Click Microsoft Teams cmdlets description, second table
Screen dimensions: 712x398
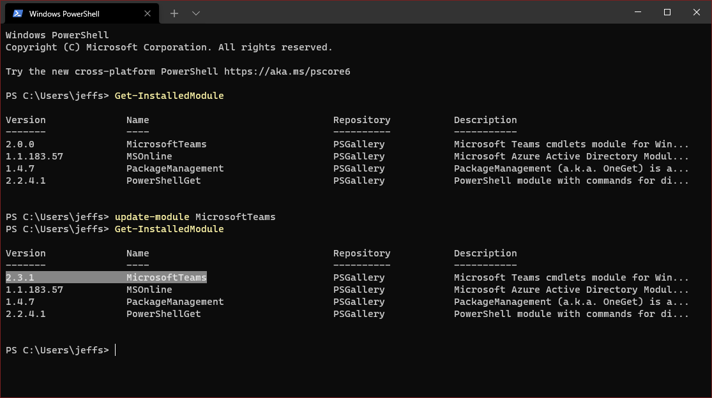click(x=572, y=277)
